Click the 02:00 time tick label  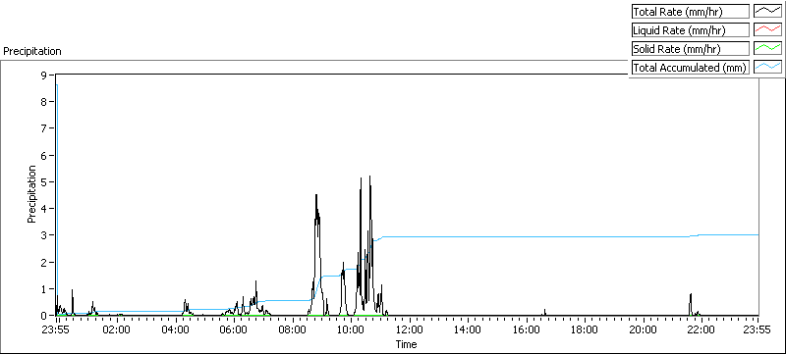116,329
